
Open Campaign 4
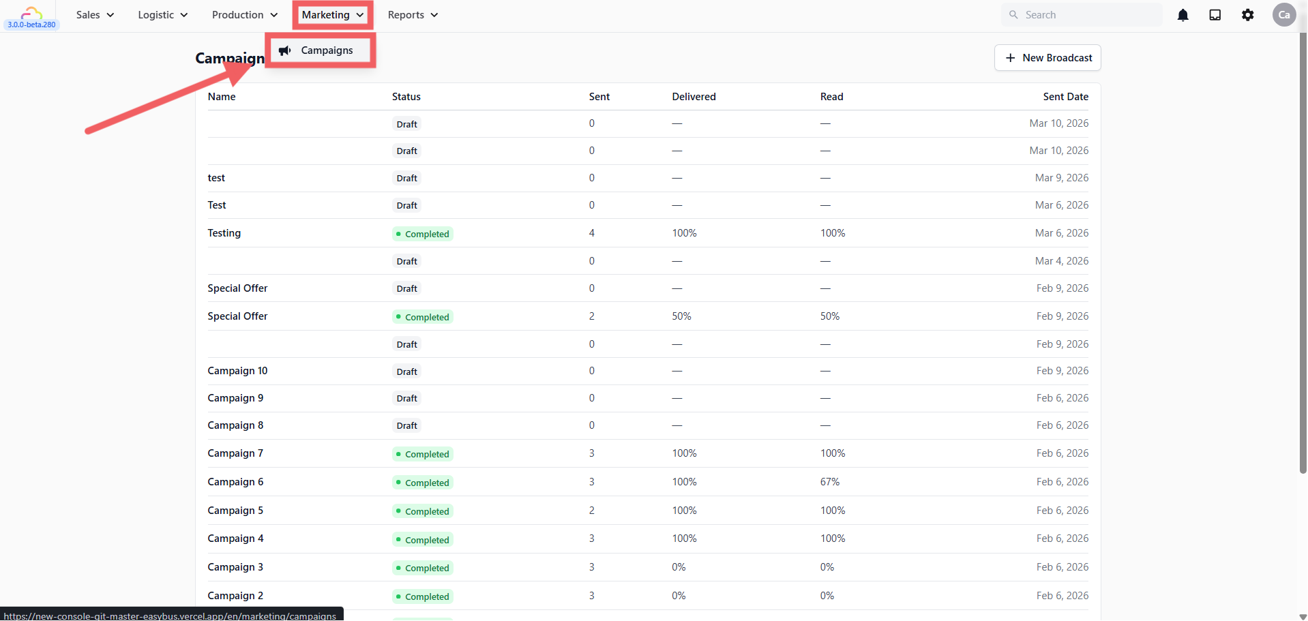pos(648,539)
